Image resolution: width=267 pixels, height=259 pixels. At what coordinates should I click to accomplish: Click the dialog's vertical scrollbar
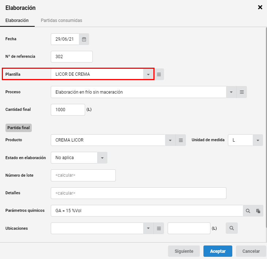pos(266,127)
